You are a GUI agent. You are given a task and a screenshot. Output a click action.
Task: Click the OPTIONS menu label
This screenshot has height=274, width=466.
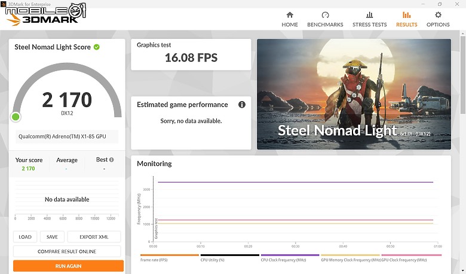point(438,25)
